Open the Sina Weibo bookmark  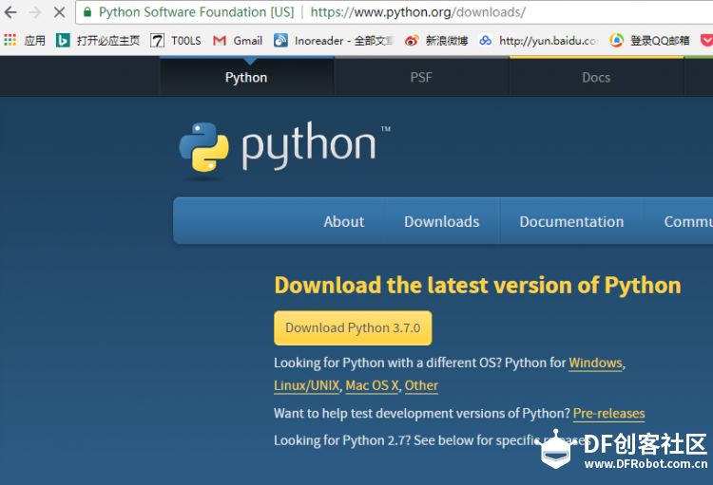436,41
